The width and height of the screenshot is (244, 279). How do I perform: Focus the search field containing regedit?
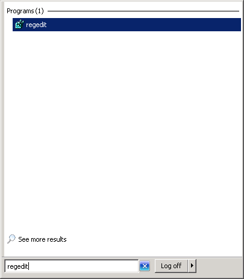coord(72,266)
